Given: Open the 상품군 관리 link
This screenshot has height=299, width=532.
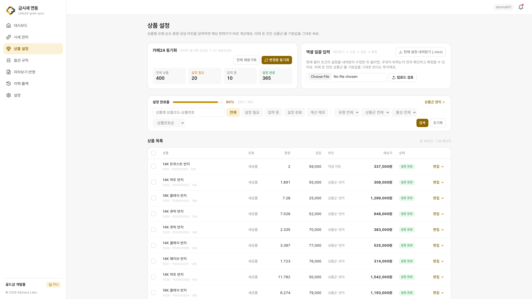Looking at the screenshot, I should tap(435, 102).
